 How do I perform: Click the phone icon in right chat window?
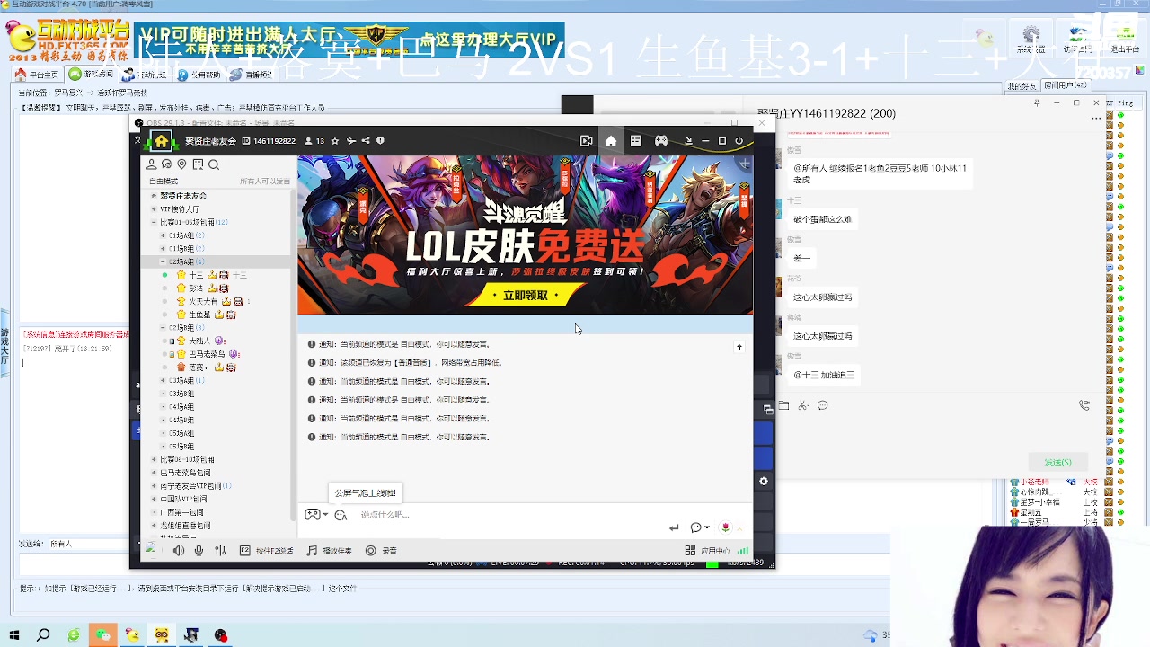(x=1084, y=405)
